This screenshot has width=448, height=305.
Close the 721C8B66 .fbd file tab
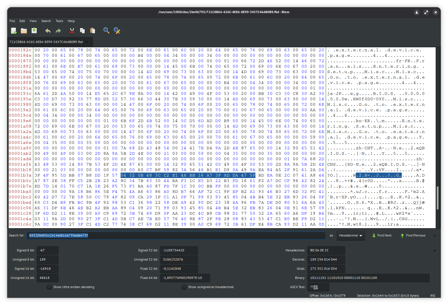click(87, 42)
